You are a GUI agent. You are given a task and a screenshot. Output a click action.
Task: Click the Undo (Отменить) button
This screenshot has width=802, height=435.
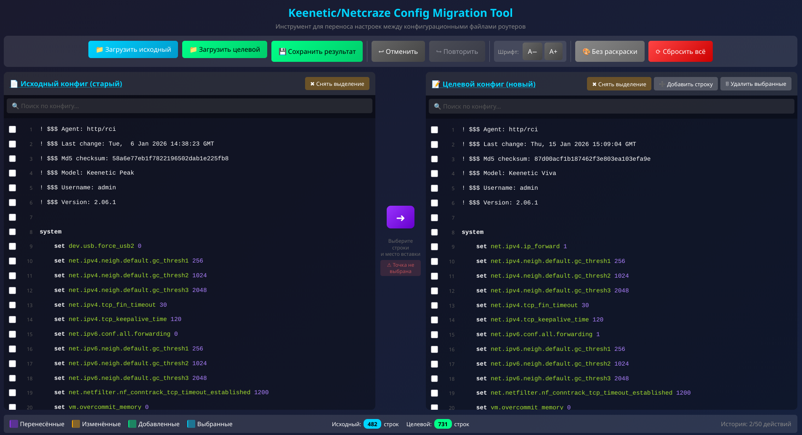point(398,51)
